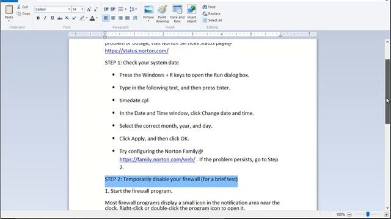
Task: Click the highlighted STEP 2 heading
Action: [171, 179]
